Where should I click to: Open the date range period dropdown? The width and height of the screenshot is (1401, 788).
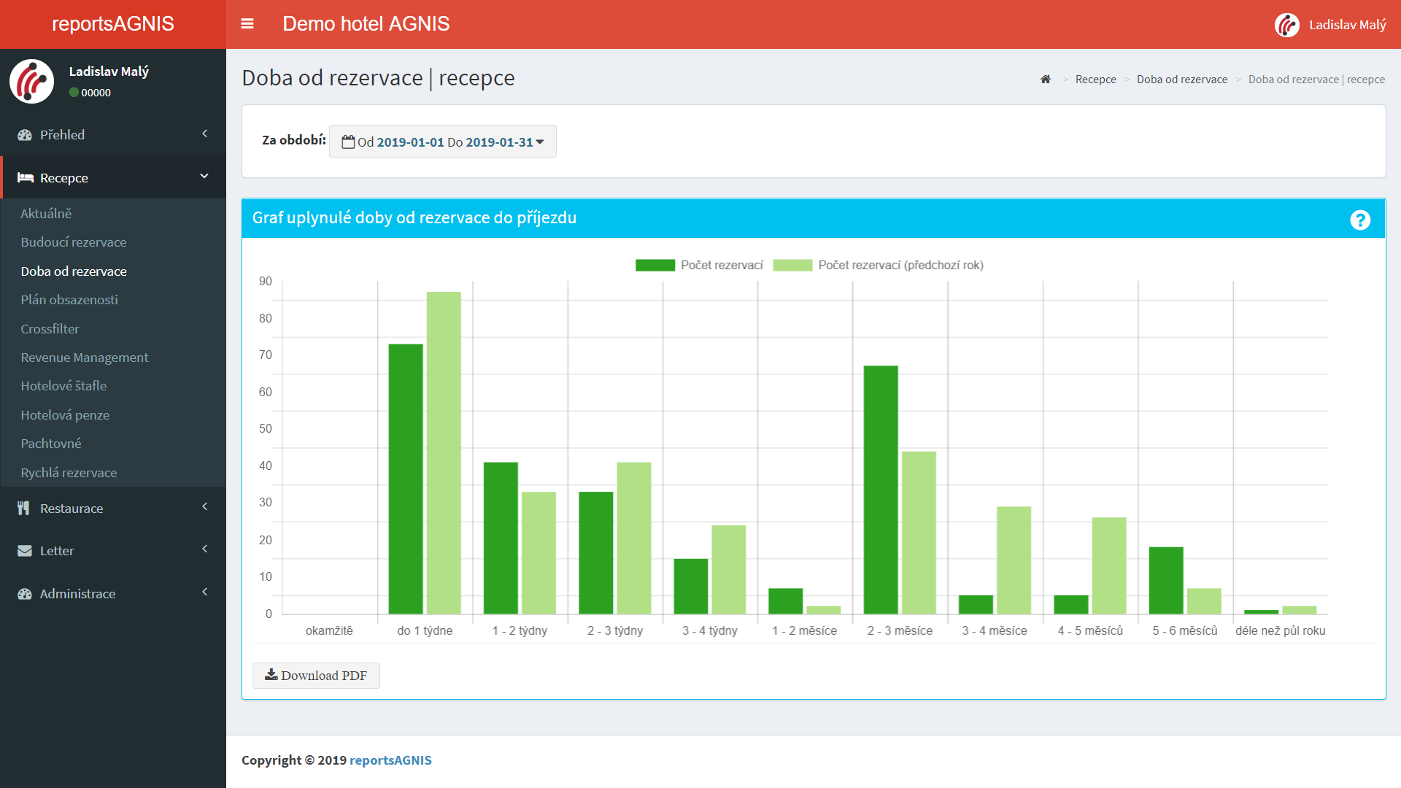442,142
